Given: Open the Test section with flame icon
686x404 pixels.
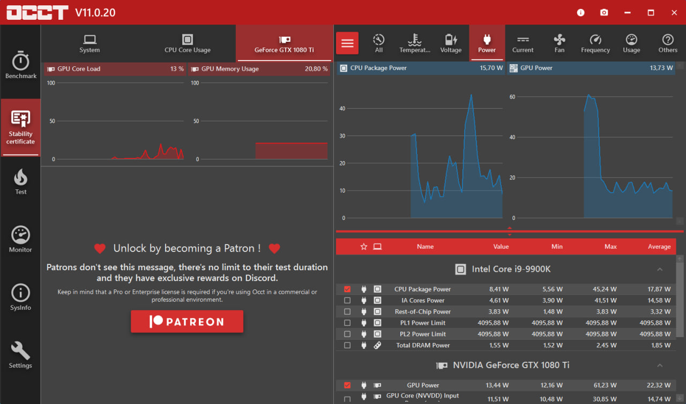Looking at the screenshot, I should [21, 181].
